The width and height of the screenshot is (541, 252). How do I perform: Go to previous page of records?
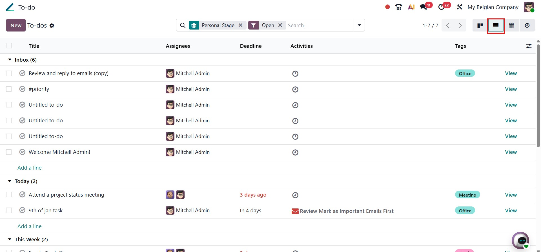[448, 25]
